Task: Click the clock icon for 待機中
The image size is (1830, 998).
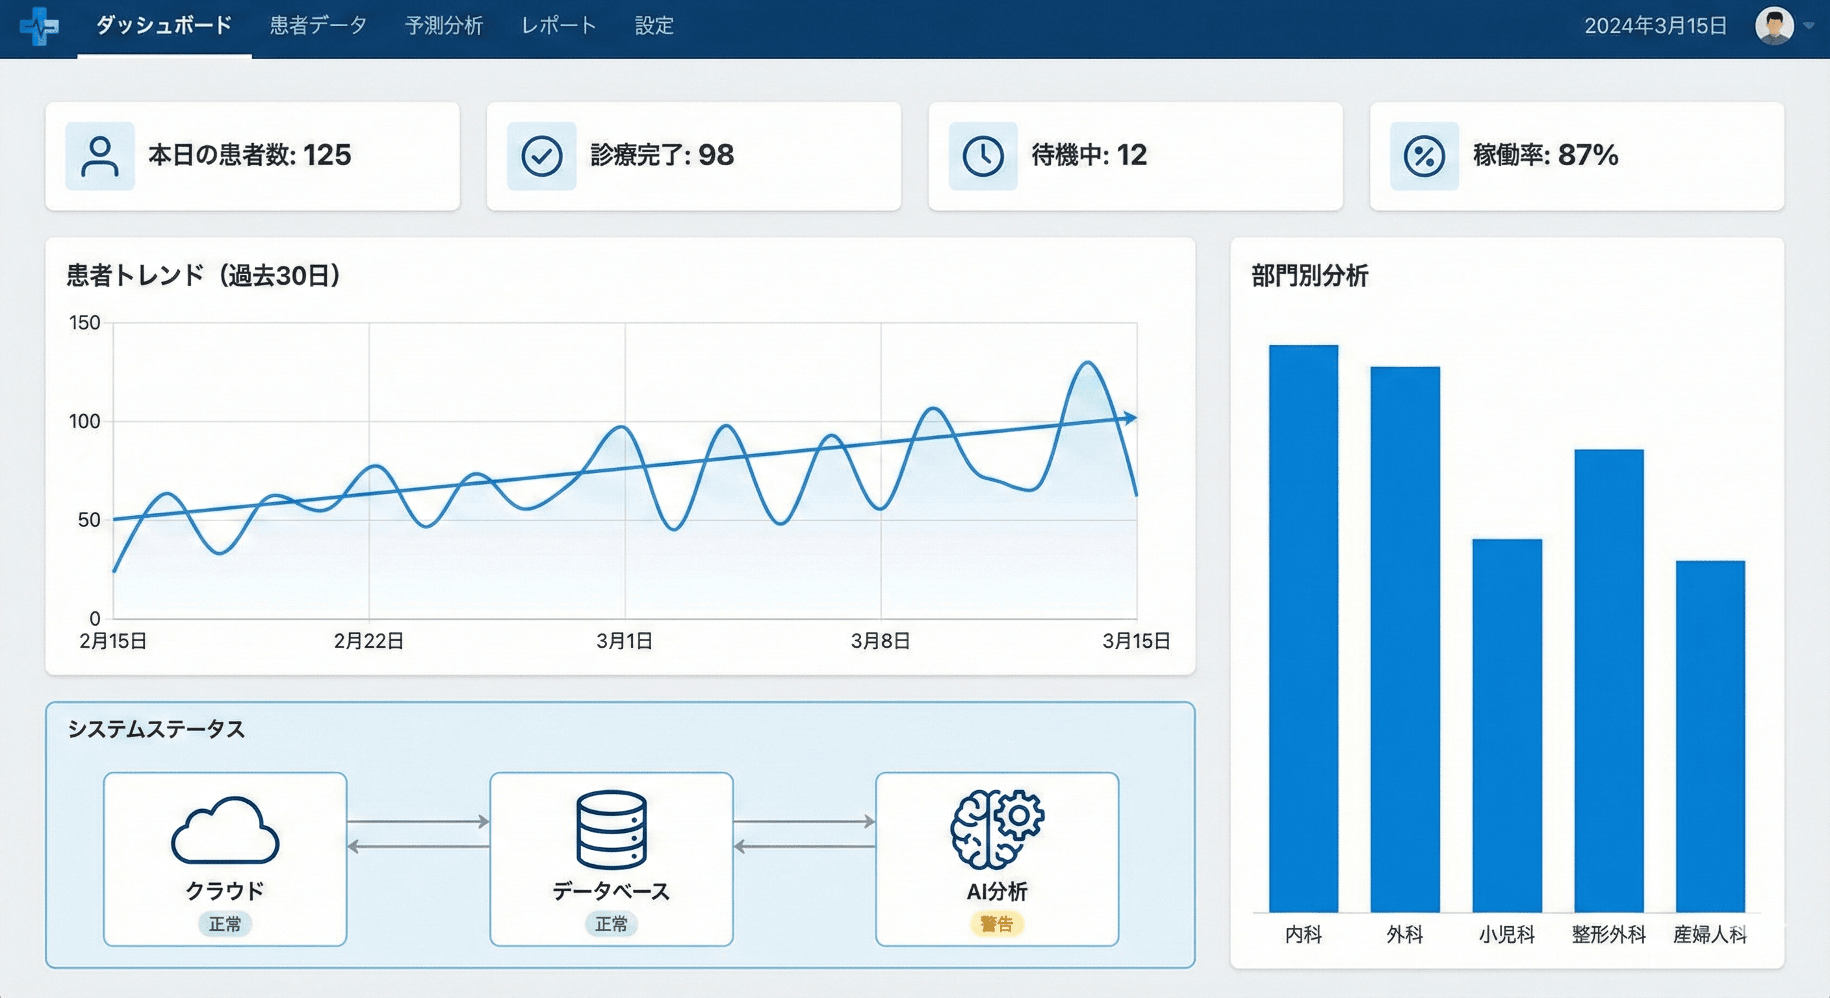Action: (983, 157)
